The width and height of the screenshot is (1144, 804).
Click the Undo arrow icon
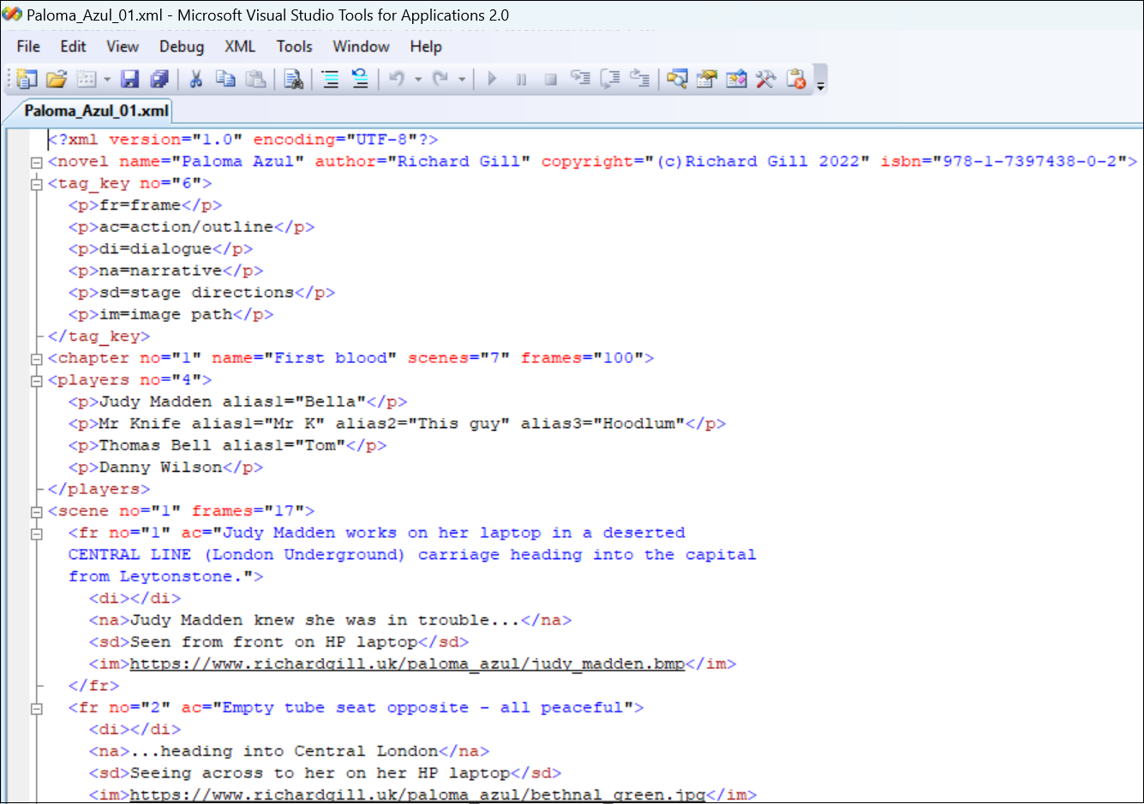397,79
